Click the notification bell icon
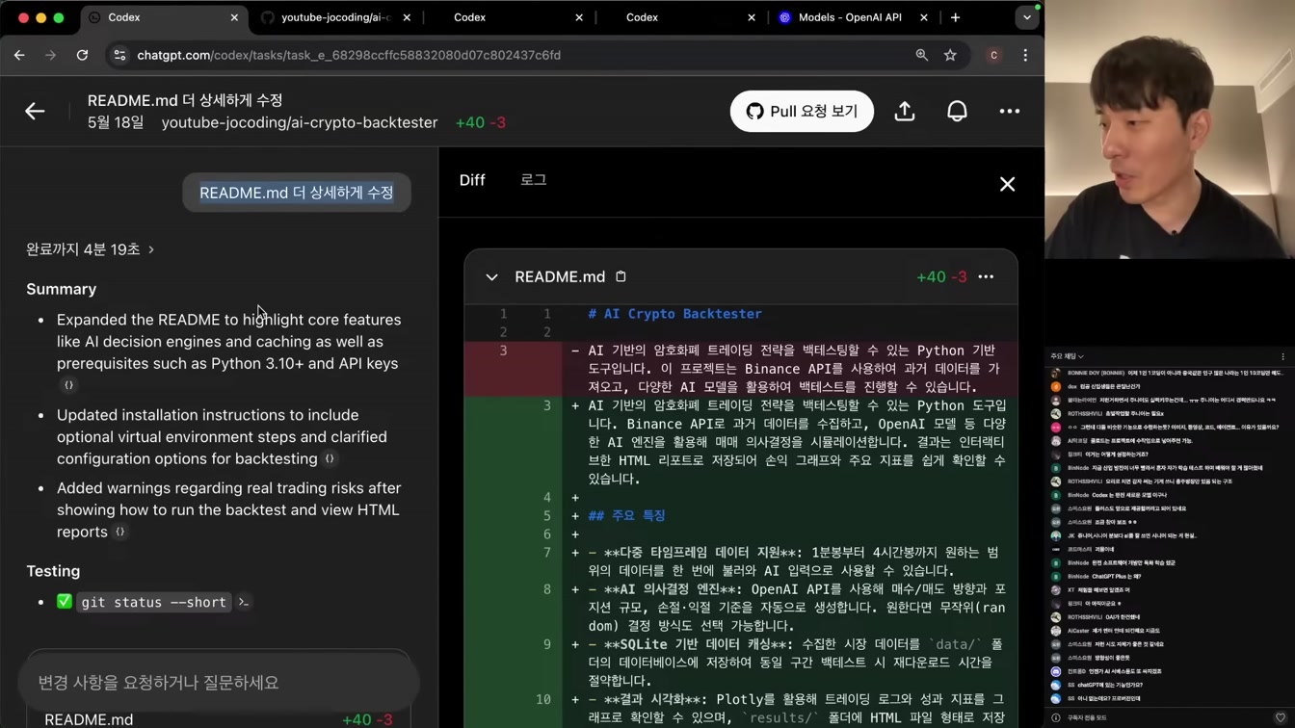This screenshot has width=1295, height=728. (x=957, y=112)
